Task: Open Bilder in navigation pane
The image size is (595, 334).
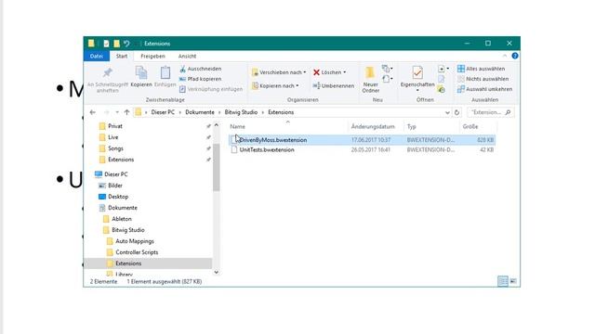Action: [x=114, y=186]
